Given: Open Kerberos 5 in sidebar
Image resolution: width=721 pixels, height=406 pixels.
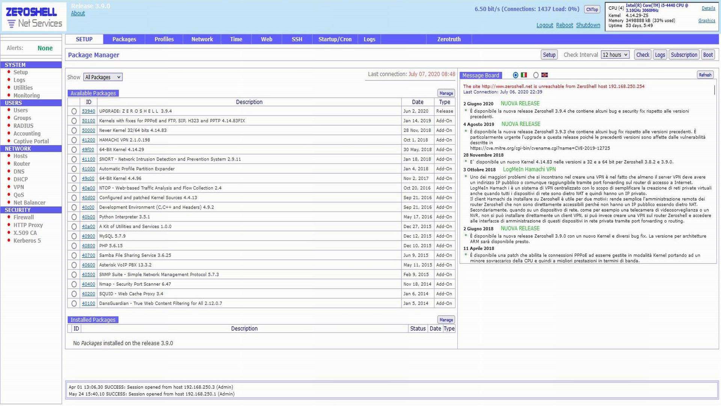Looking at the screenshot, I should pos(27,241).
